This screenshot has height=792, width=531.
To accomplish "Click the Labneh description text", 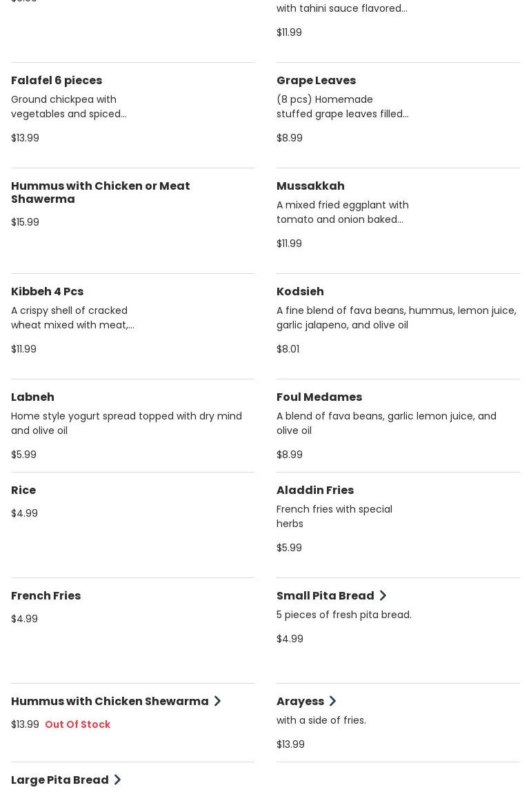I will [126, 423].
